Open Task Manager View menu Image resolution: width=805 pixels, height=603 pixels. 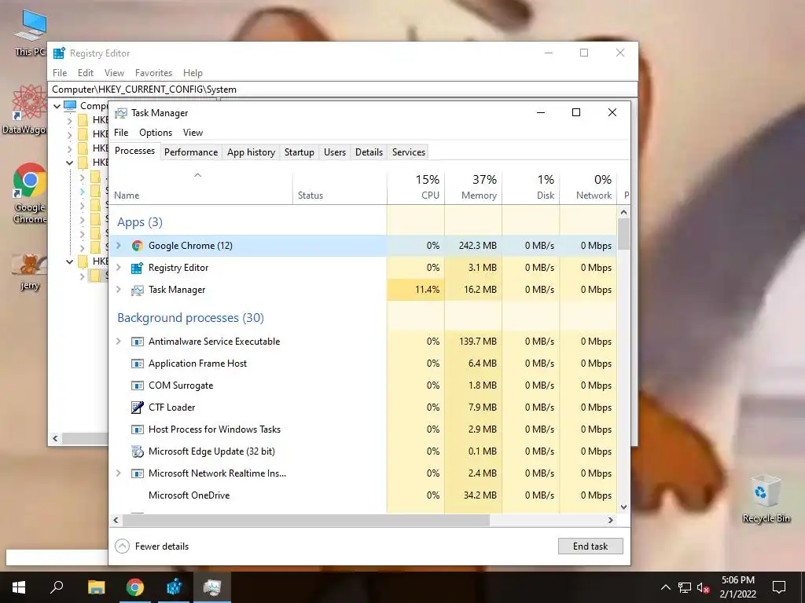193,133
